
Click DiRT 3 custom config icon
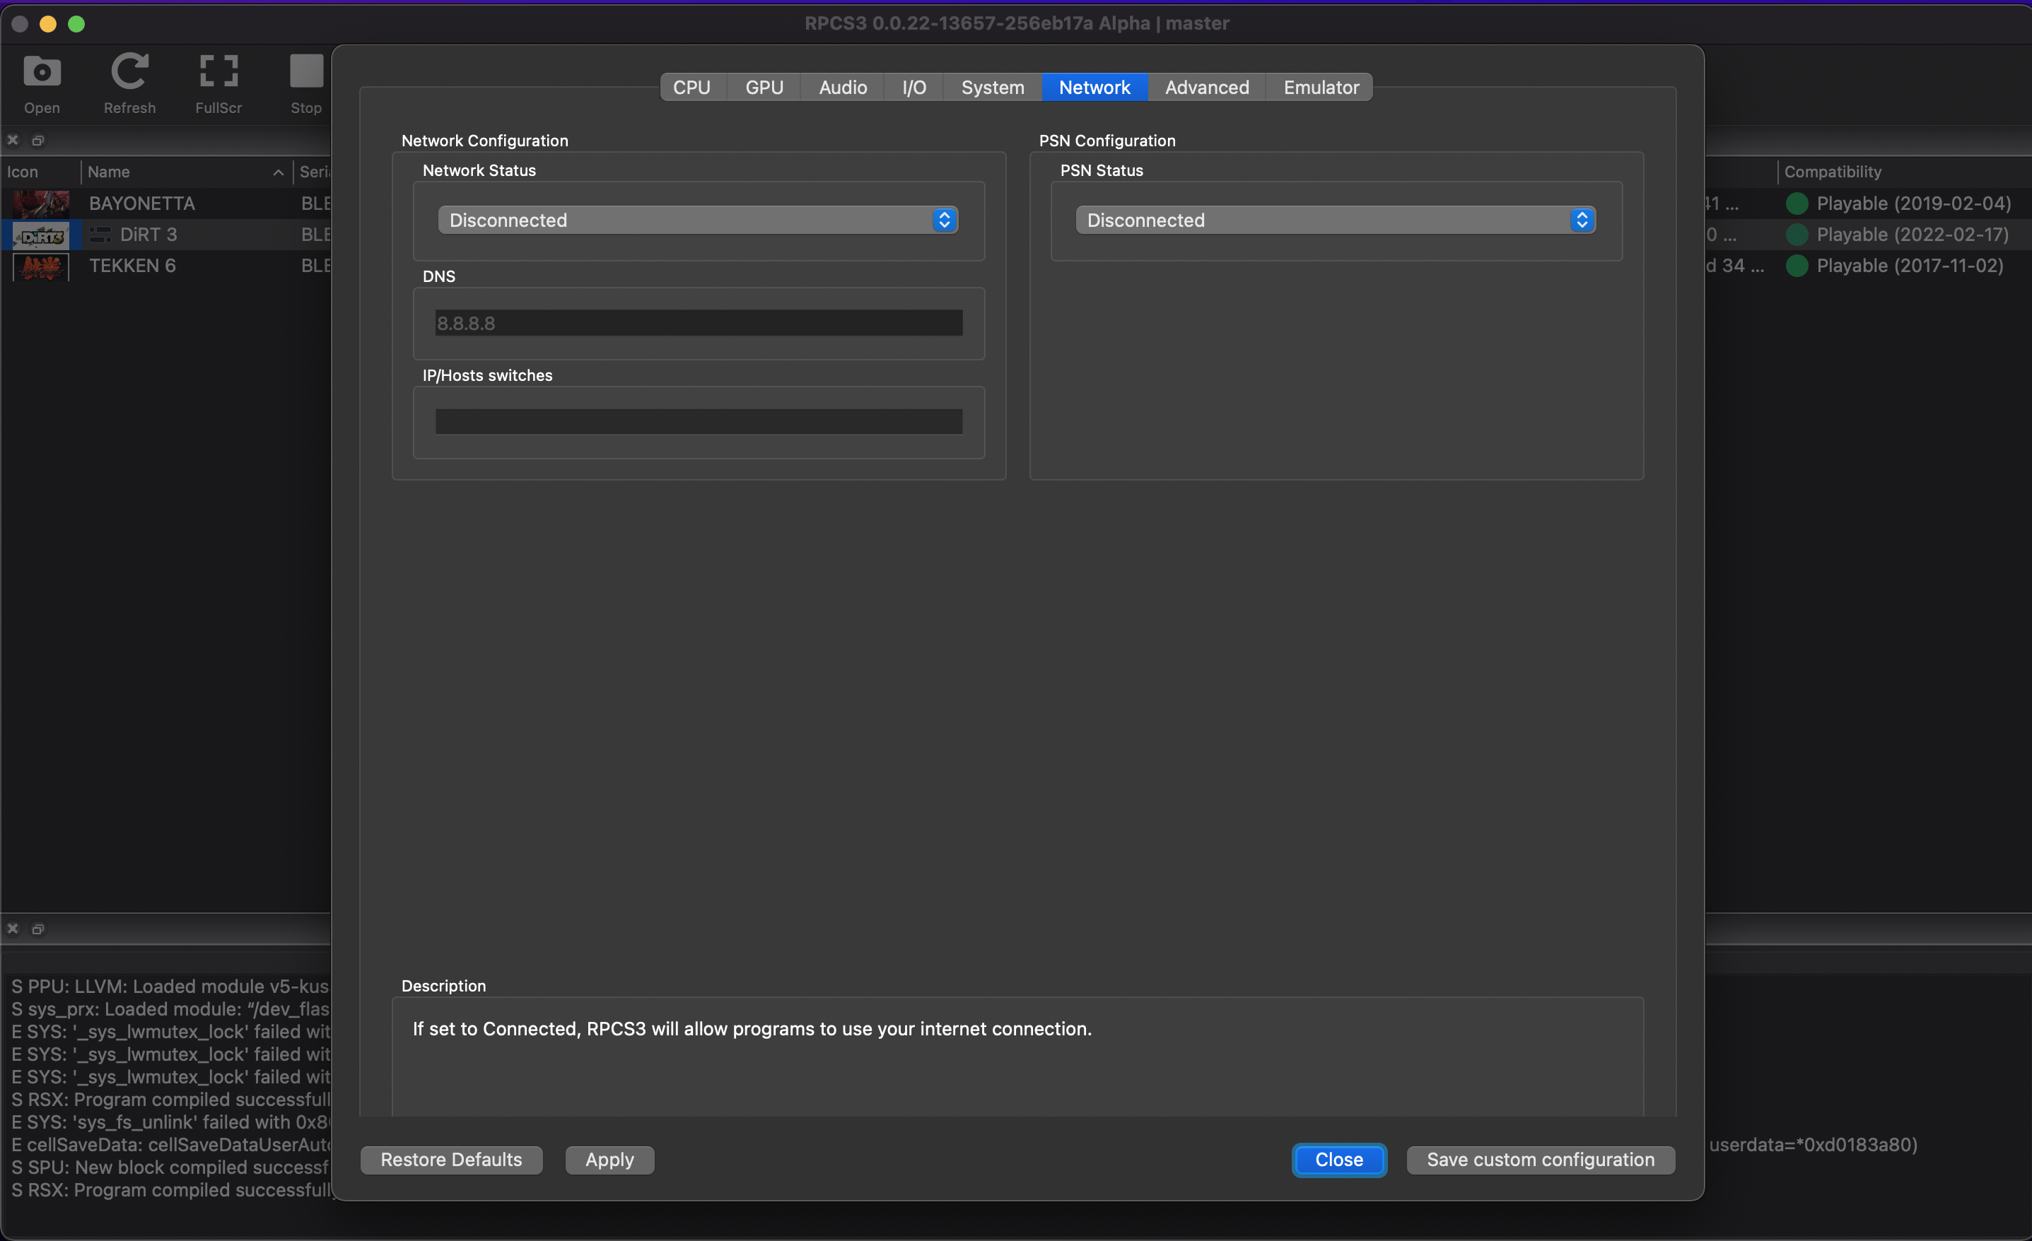coord(100,235)
